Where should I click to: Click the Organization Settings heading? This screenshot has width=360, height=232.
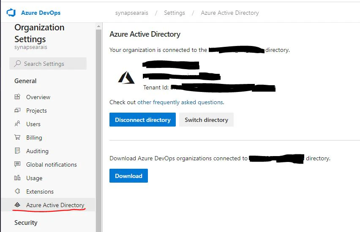(x=39, y=33)
